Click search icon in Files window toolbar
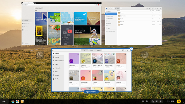 point(147,8)
